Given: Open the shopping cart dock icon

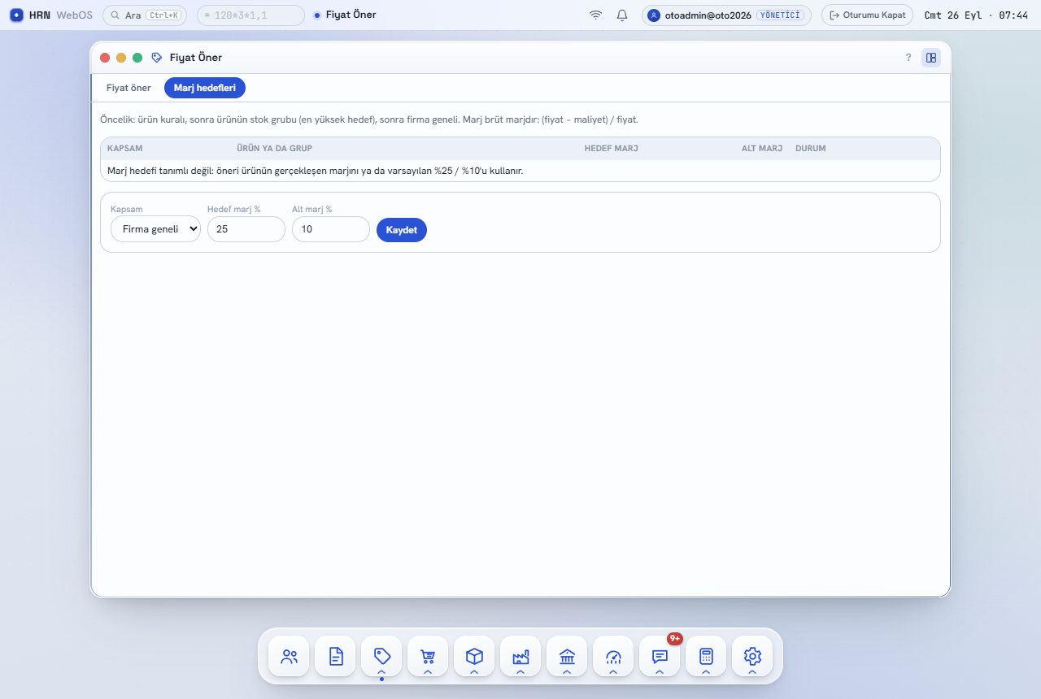Looking at the screenshot, I should (428, 656).
